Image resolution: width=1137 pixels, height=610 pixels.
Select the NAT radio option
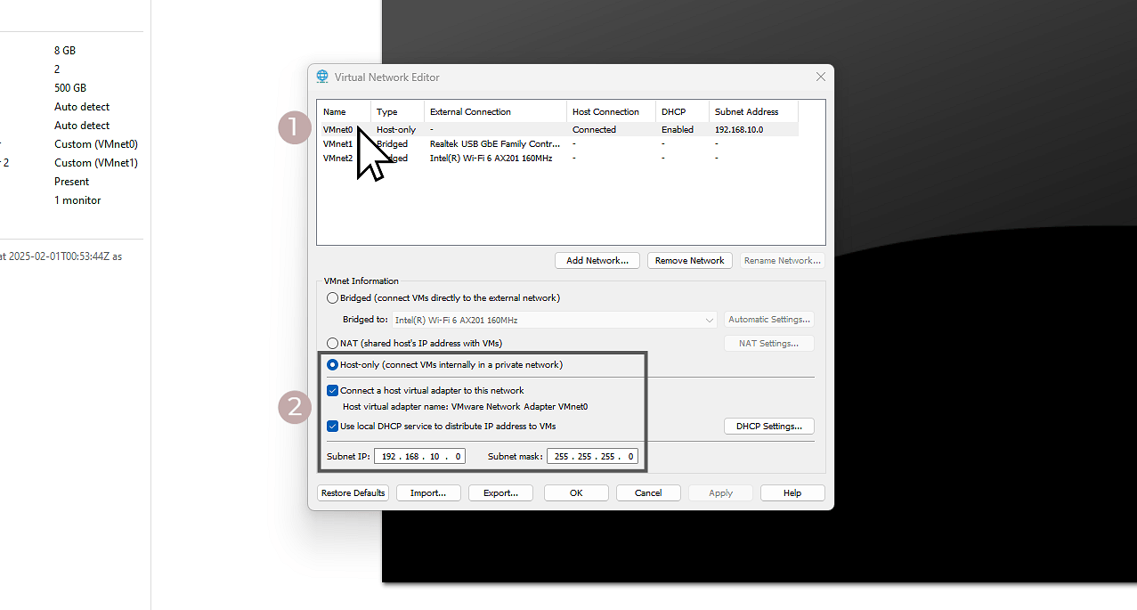333,343
